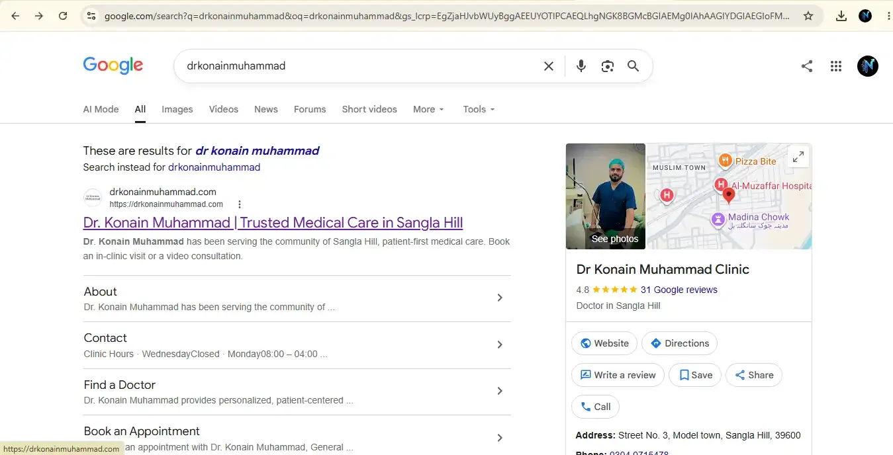Switch to the Short videos tab
Image resolution: width=893 pixels, height=455 pixels.
point(369,109)
